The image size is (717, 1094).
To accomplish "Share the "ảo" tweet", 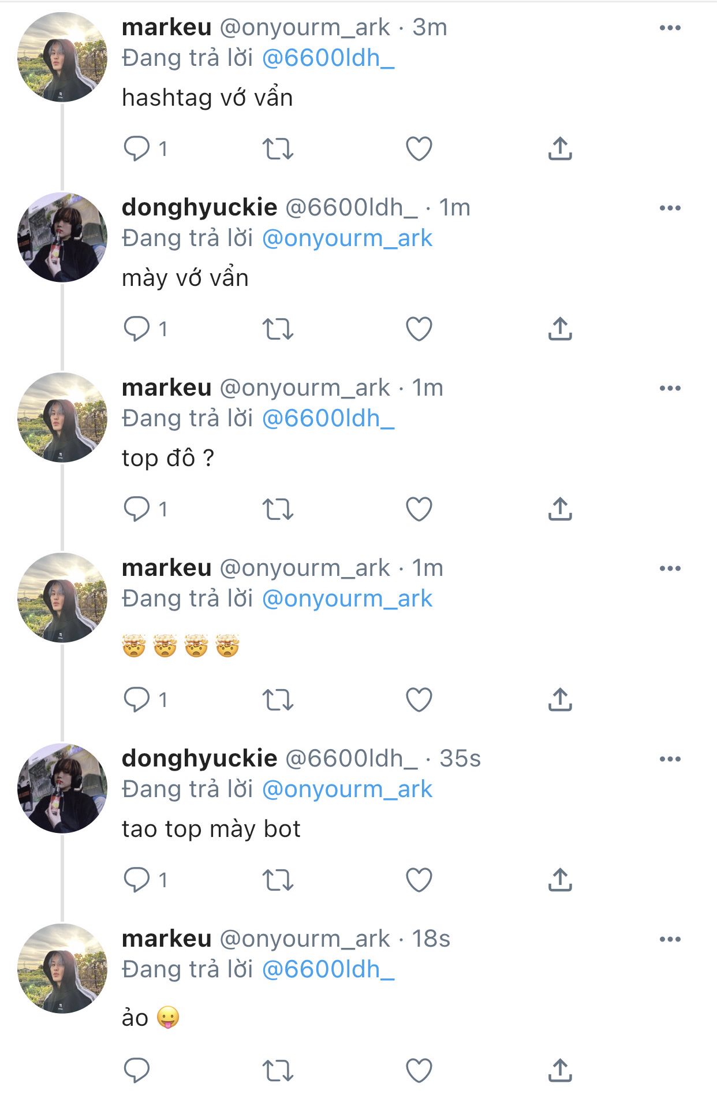I will 559,1070.
